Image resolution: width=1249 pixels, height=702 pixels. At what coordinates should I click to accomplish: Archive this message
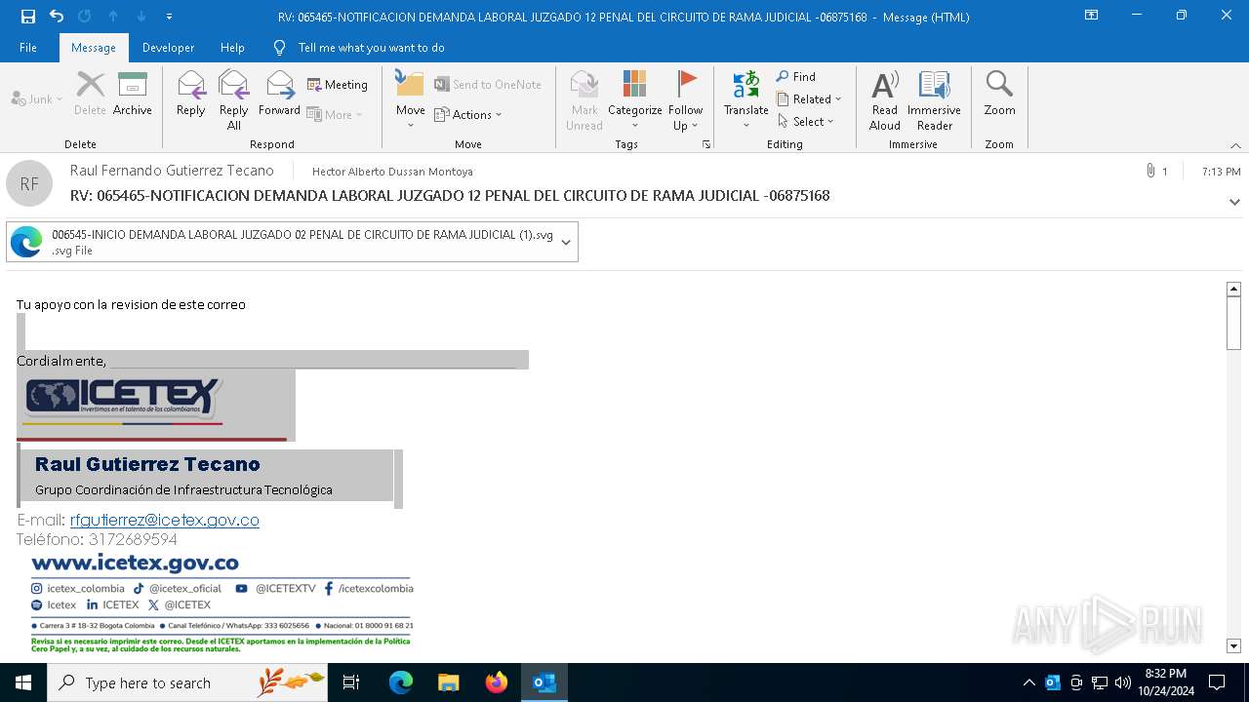coord(133,94)
